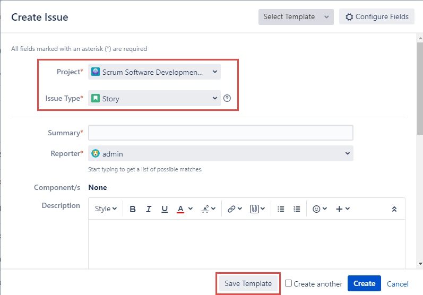Expand the Reporter admin dropdown

pyautogui.click(x=220, y=154)
